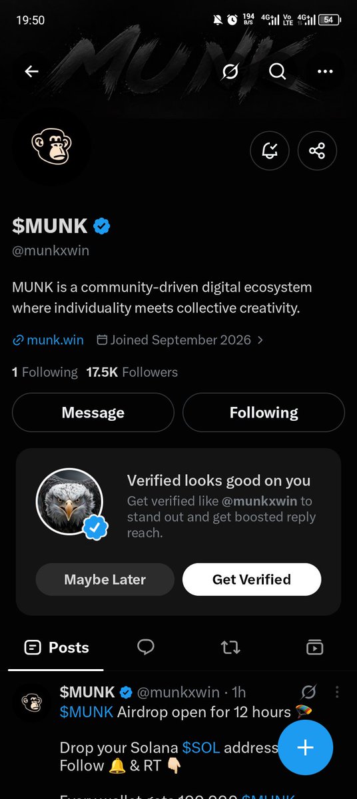
Task: Open the Media tab icon
Action: pos(314,647)
